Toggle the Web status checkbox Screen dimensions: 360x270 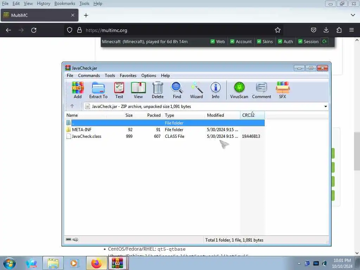(212, 41)
